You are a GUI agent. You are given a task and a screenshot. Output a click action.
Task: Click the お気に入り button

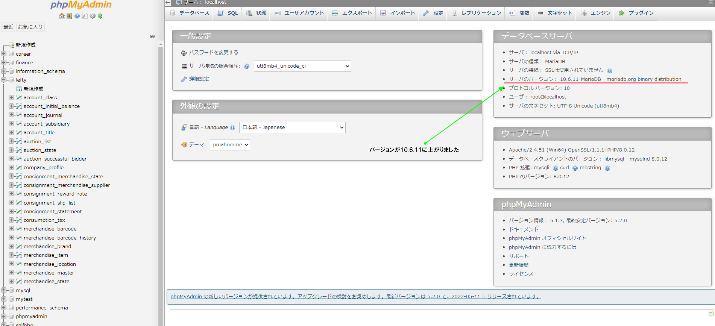(x=30, y=27)
